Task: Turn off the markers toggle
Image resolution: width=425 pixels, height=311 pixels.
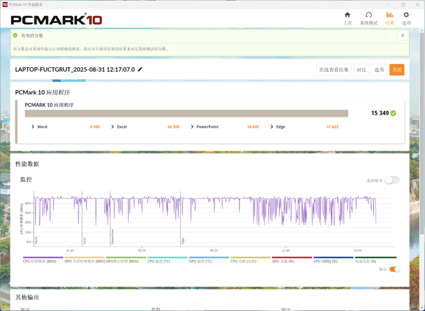Action: click(x=394, y=269)
